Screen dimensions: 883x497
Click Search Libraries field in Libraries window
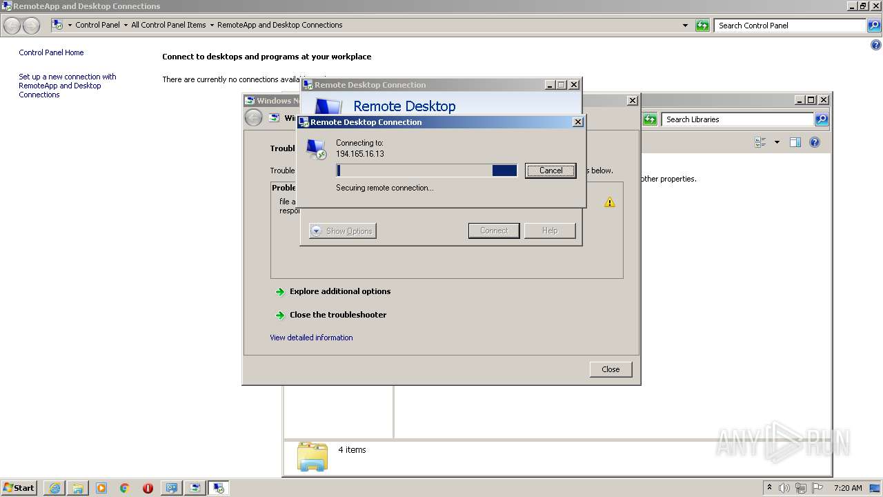tap(737, 119)
